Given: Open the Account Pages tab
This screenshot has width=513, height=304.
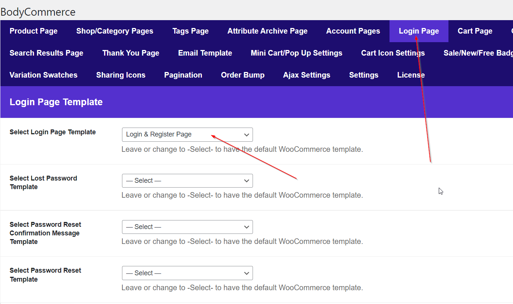Looking at the screenshot, I should (353, 31).
